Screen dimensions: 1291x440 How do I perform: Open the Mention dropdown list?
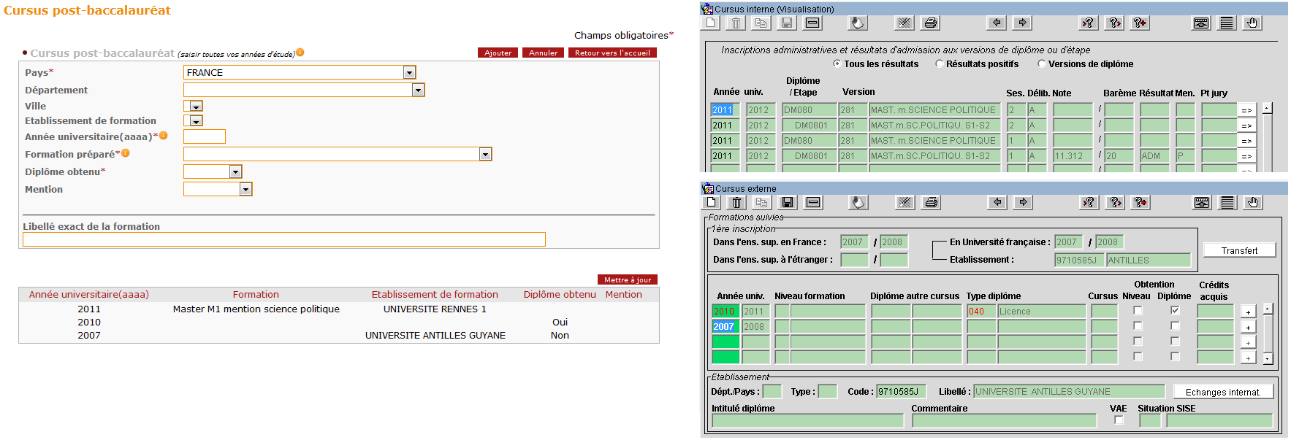[x=245, y=189]
